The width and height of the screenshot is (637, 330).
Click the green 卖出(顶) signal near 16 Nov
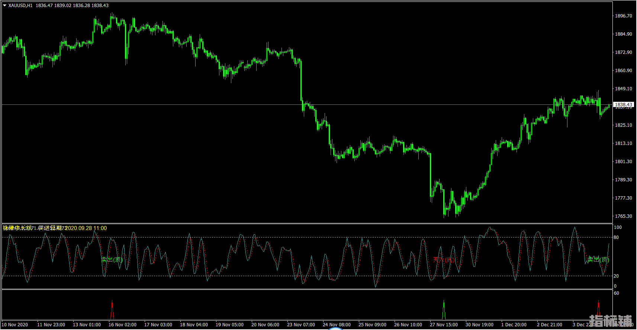112,259
